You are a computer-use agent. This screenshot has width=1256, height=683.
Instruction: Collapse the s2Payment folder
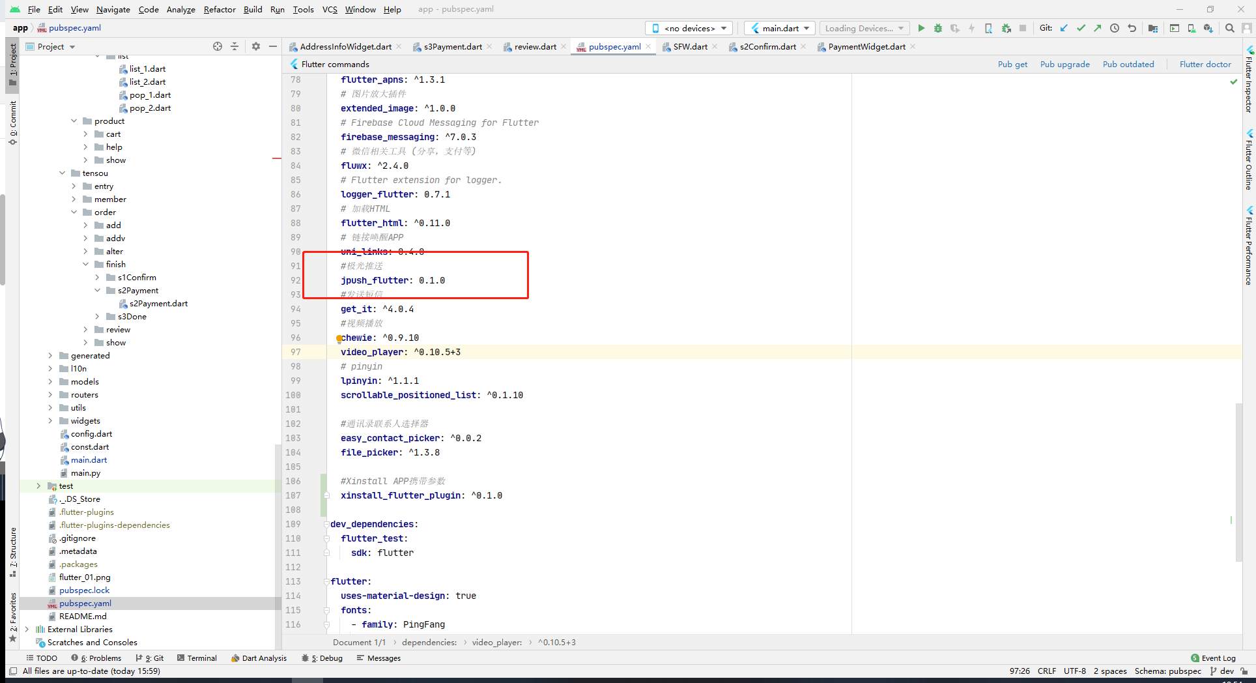[x=97, y=291]
